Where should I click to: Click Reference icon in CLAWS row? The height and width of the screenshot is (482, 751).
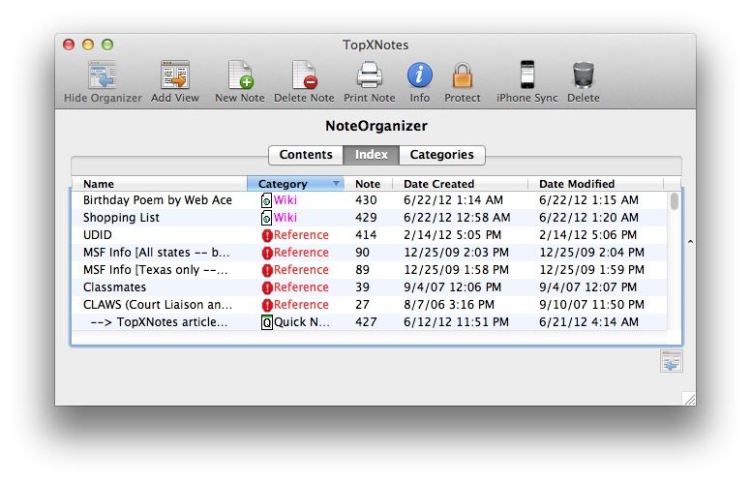(267, 305)
